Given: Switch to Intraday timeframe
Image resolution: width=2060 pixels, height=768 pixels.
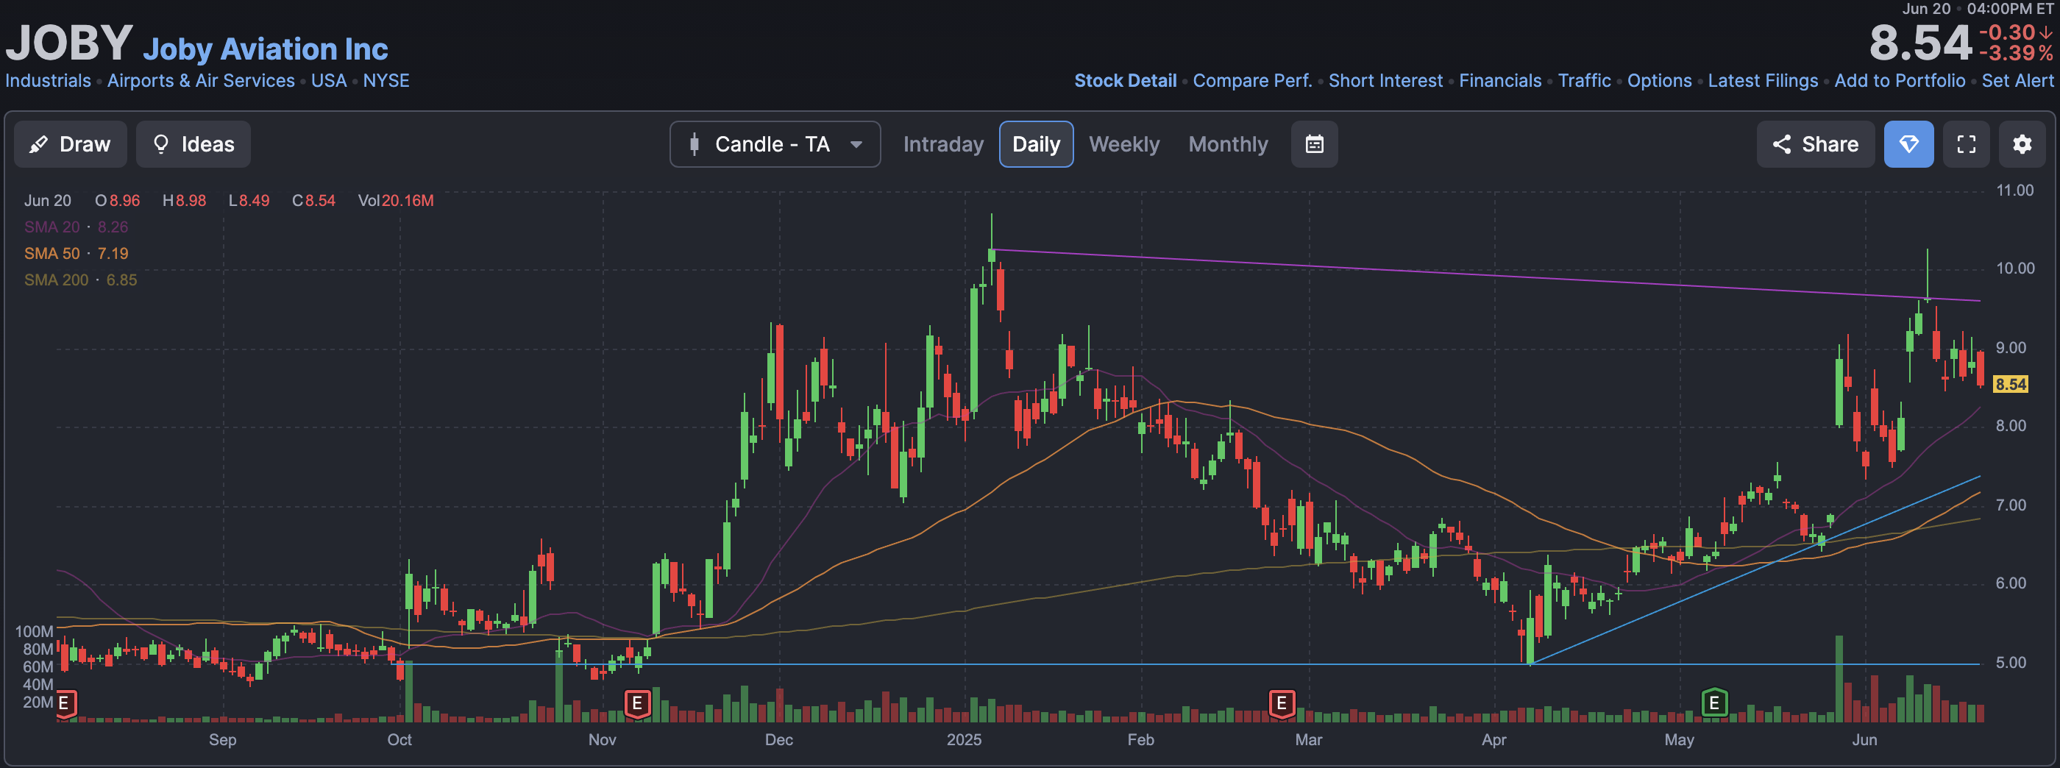Looking at the screenshot, I should pyautogui.click(x=943, y=144).
